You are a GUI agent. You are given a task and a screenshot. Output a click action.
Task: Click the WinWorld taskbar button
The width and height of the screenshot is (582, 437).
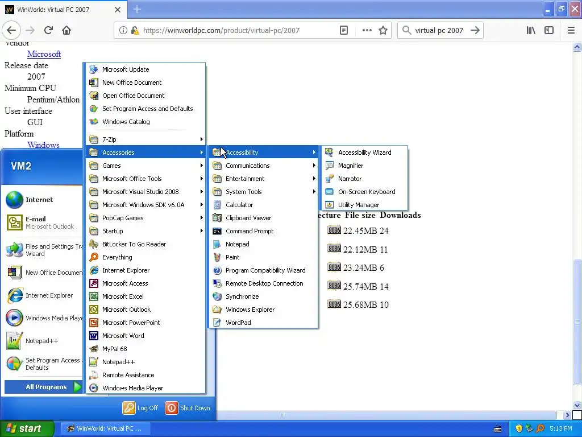click(105, 428)
